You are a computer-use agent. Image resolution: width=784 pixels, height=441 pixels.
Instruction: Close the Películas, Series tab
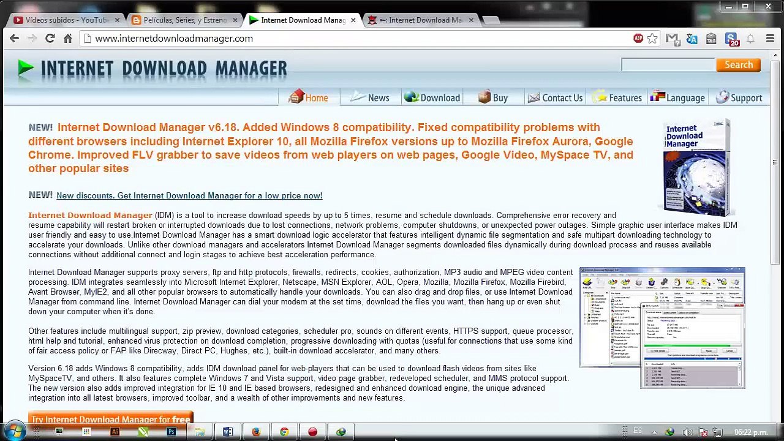click(235, 20)
